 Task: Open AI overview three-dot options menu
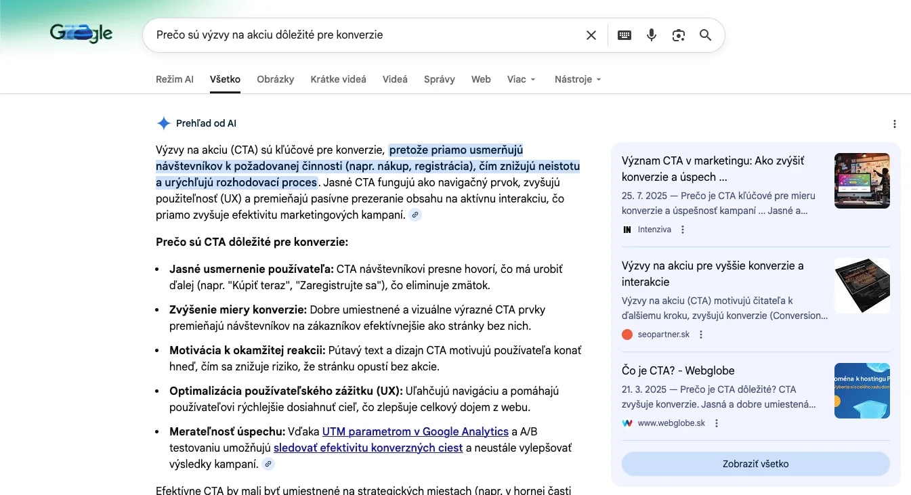point(895,124)
